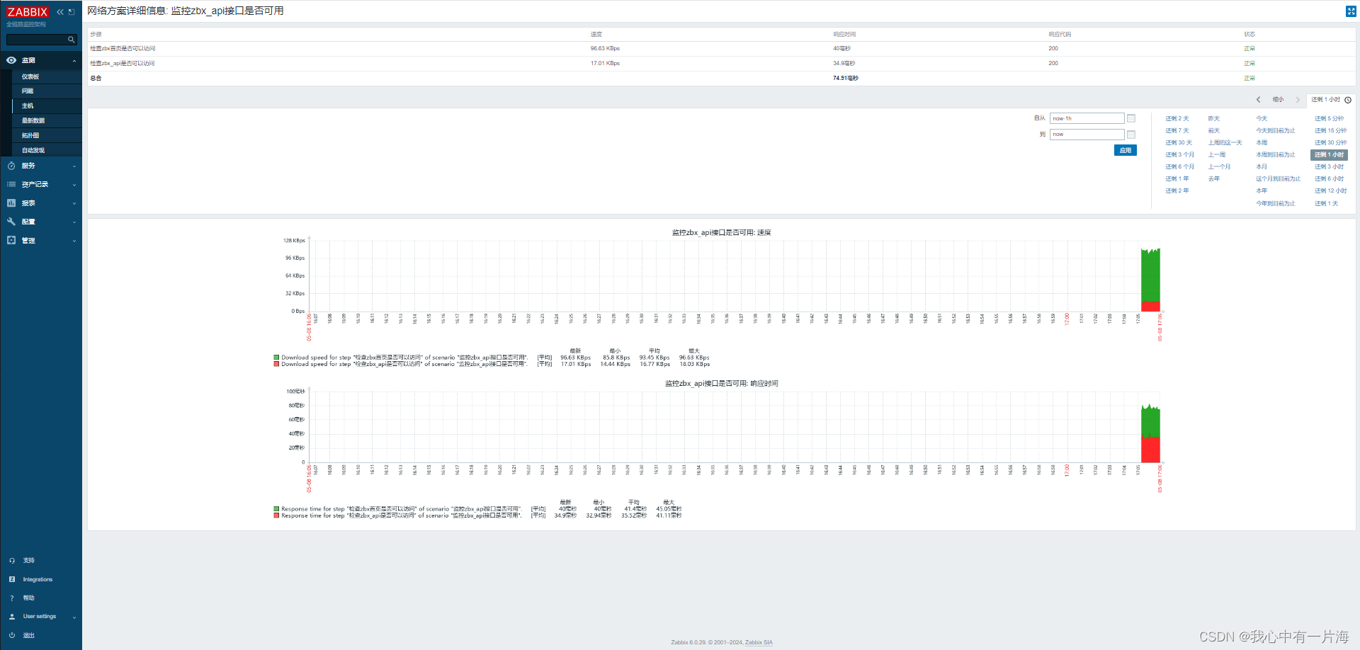The height and width of the screenshot is (650, 1360).
Task: Click the 自从 input with now-1h
Action: tap(1087, 118)
